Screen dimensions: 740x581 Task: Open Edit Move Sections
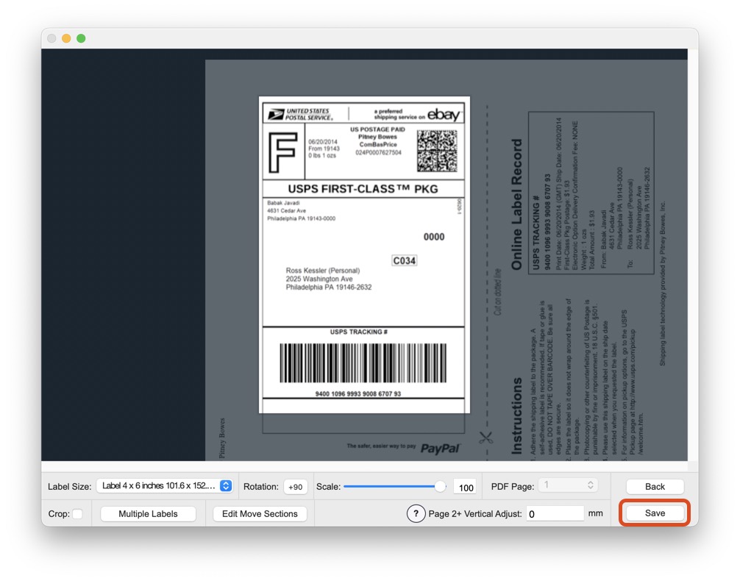260,514
